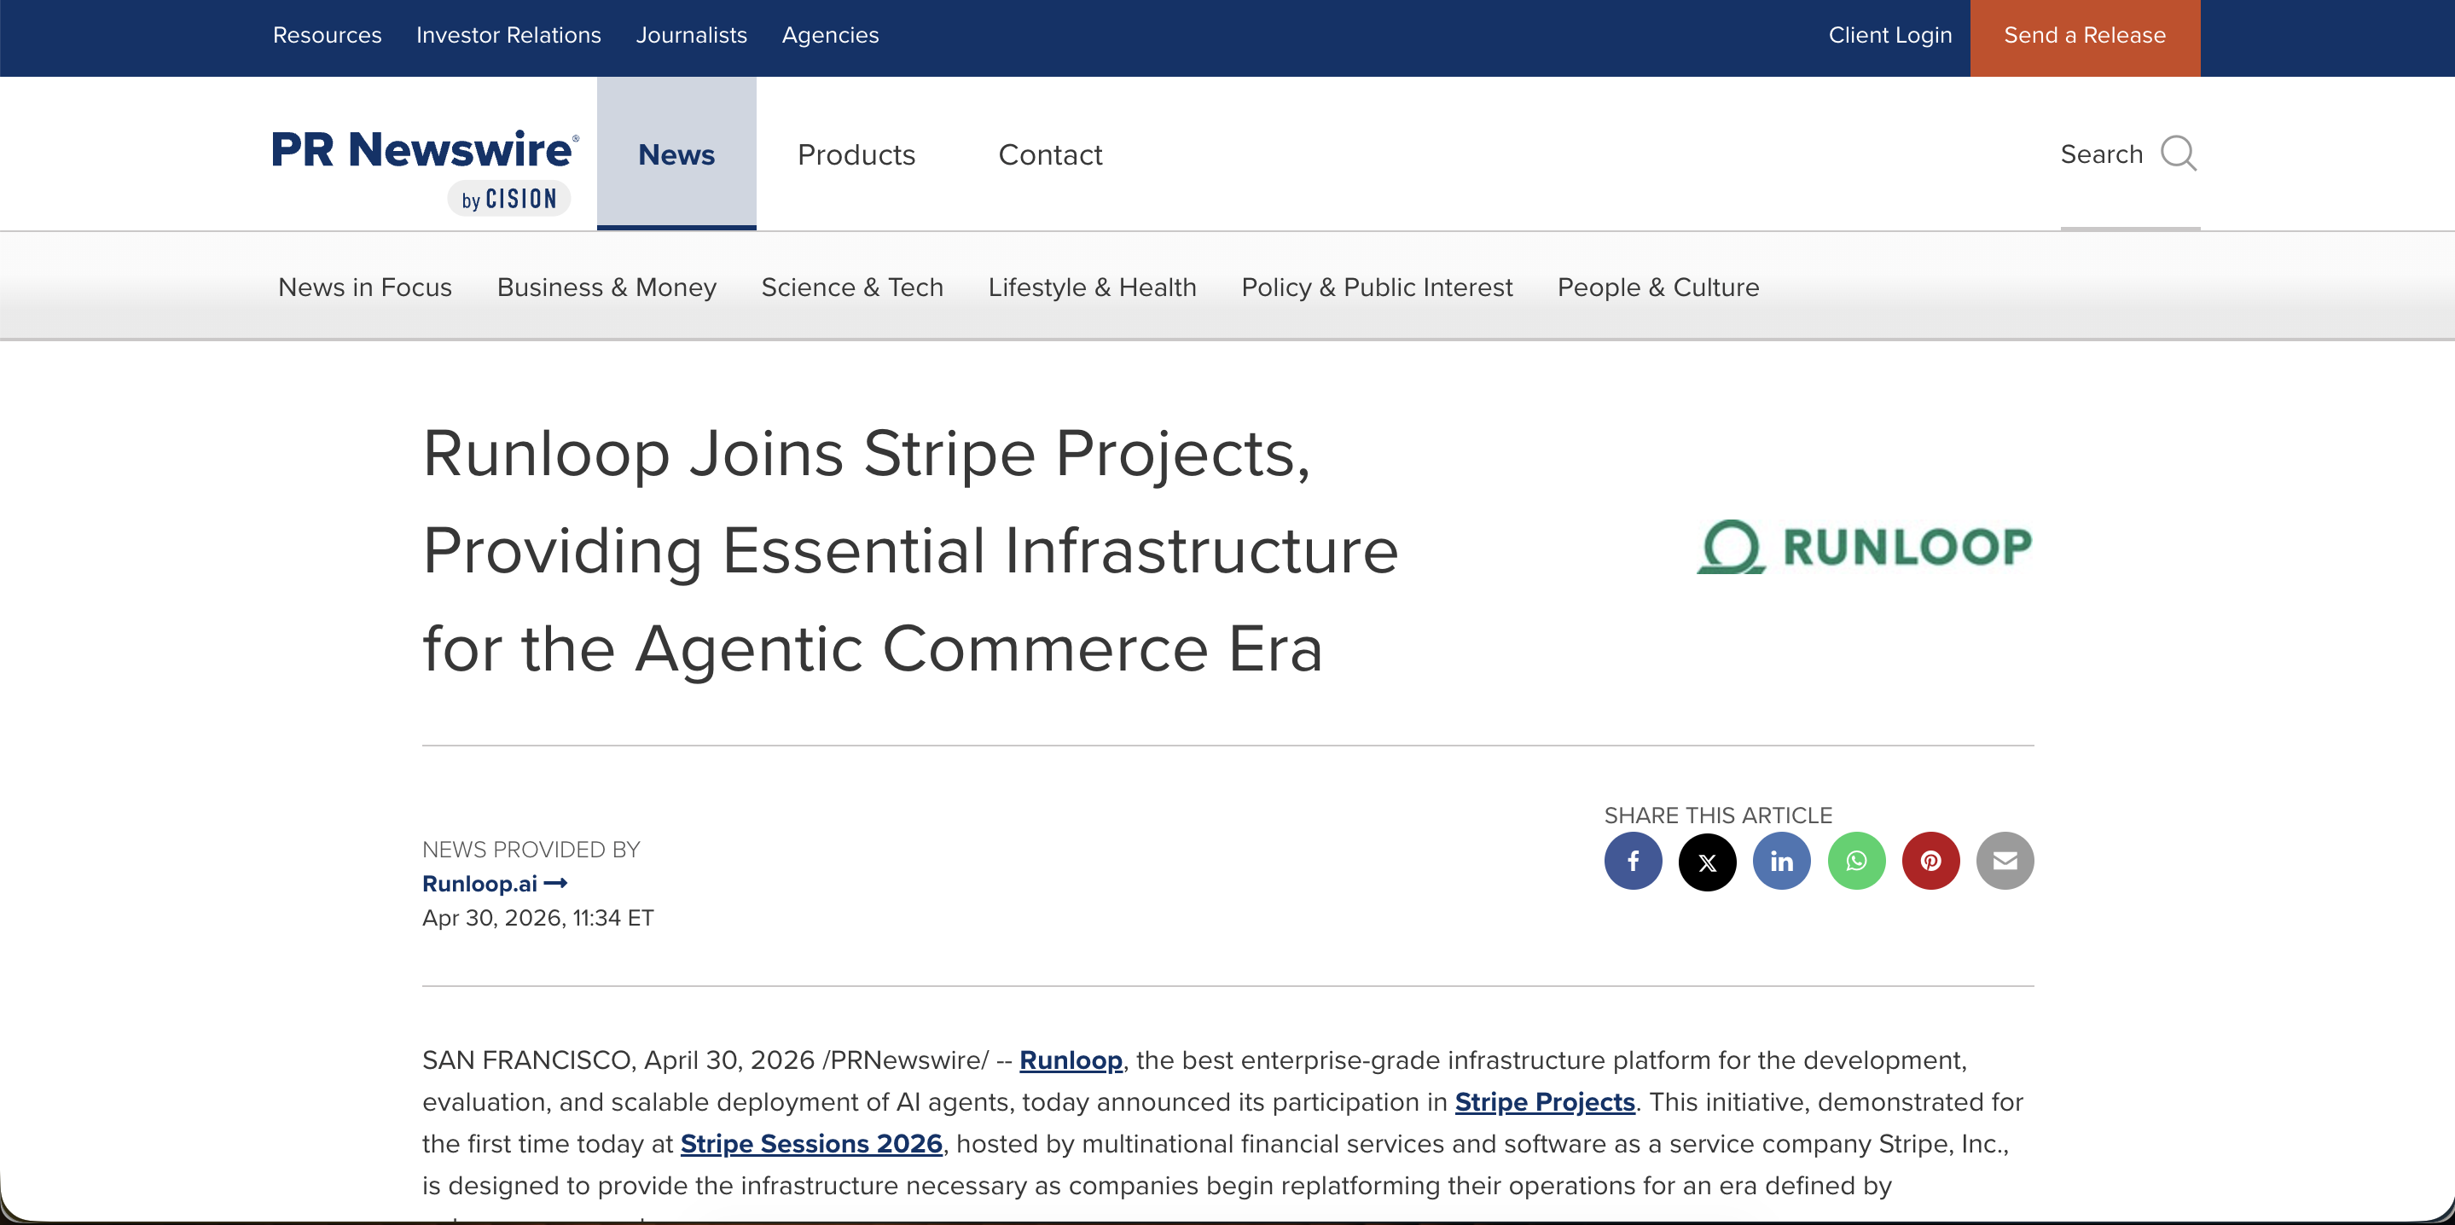Open News in Focus category
Screen dimensions: 2455x1225
[x=365, y=287]
